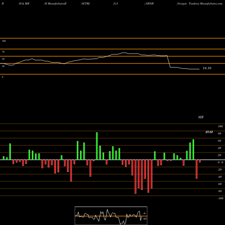225x225 pixels.
Task: Click the deepest red MR histogram bar
Action: (x=135, y=177)
